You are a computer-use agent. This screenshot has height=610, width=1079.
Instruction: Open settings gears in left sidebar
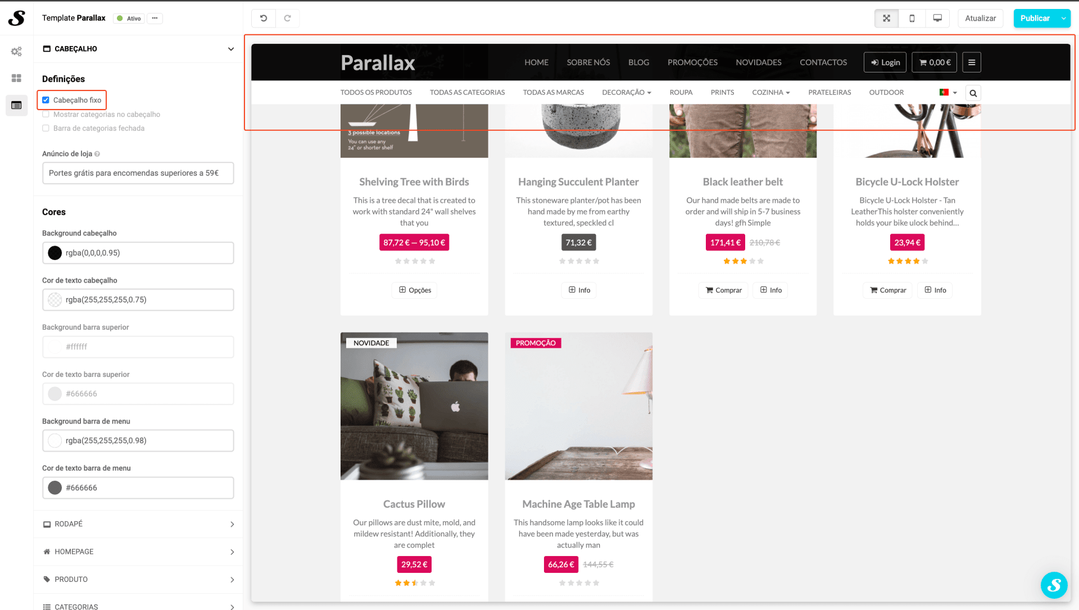[x=16, y=51]
